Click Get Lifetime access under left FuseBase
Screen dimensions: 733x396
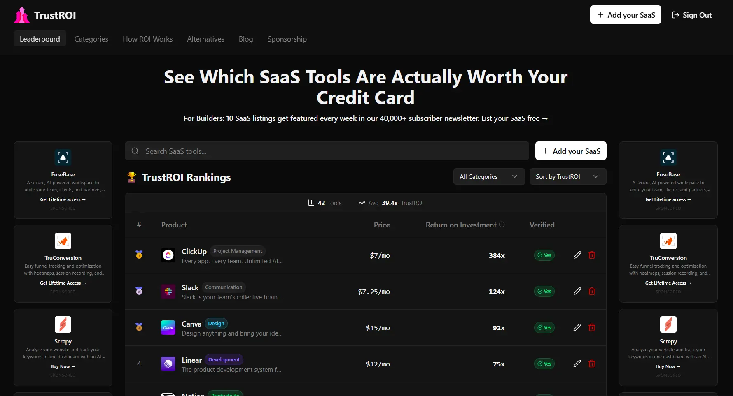coord(63,199)
